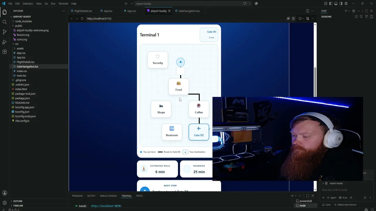Switch to the Problems panel tab

coord(77,196)
